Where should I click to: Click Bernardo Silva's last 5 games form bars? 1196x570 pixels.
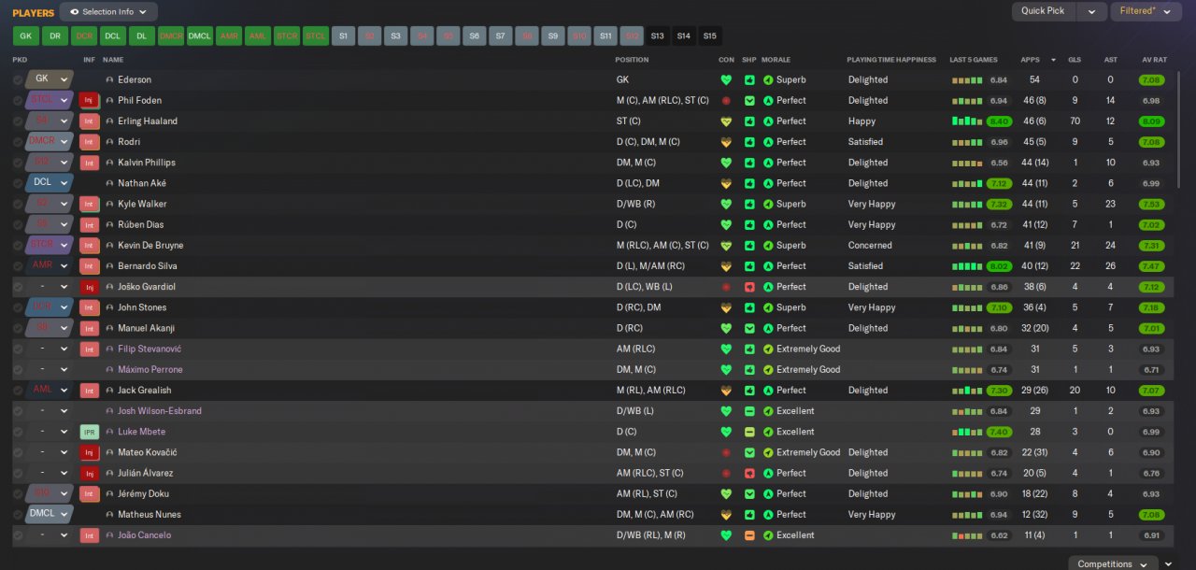click(x=968, y=266)
